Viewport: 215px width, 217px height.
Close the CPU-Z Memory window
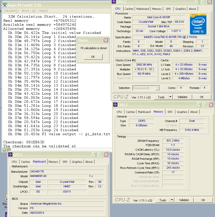coord(211,105)
